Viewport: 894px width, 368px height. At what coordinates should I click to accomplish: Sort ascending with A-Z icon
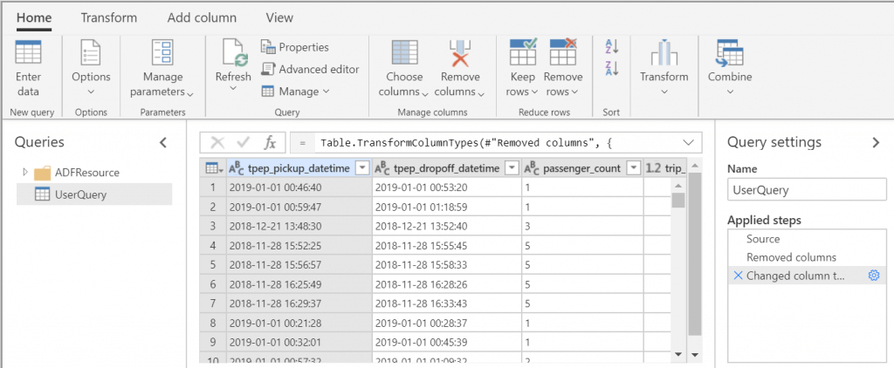pos(612,47)
